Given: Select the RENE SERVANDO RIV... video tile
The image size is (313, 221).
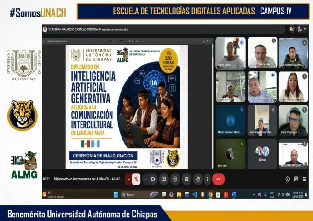Looking at the screenshot, I should tap(294, 154).
